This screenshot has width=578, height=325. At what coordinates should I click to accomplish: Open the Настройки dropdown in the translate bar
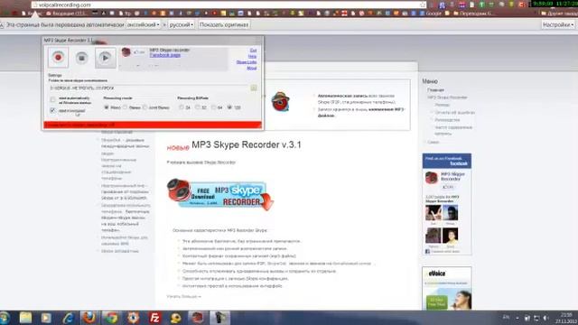[x=558, y=24]
